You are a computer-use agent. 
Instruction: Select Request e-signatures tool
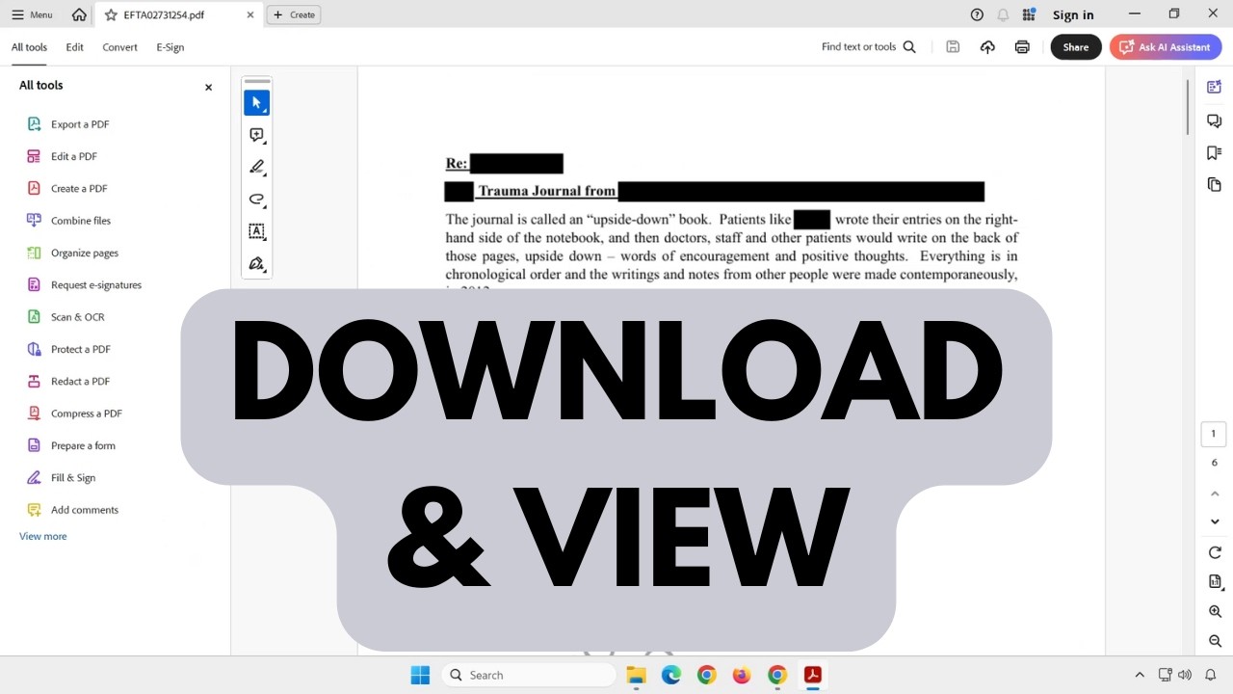point(84,284)
